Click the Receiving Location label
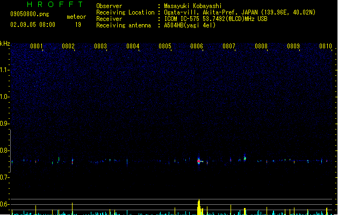Image resolution: width=338 pixels, height=215 pixels. tap(125, 12)
